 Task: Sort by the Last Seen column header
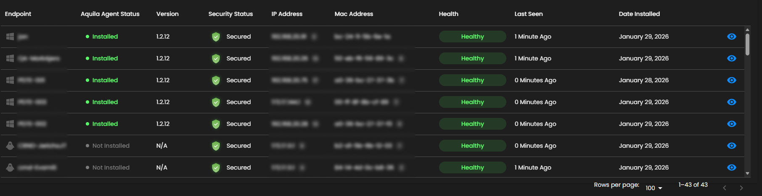[528, 14]
